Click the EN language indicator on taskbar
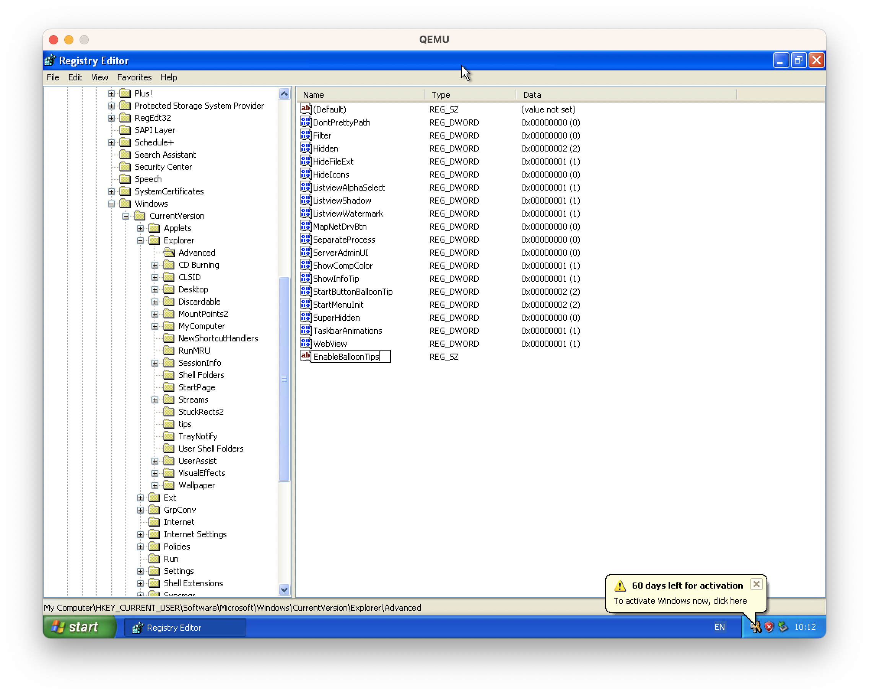This screenshot has width=869, height=695. [x=719, y=627]
